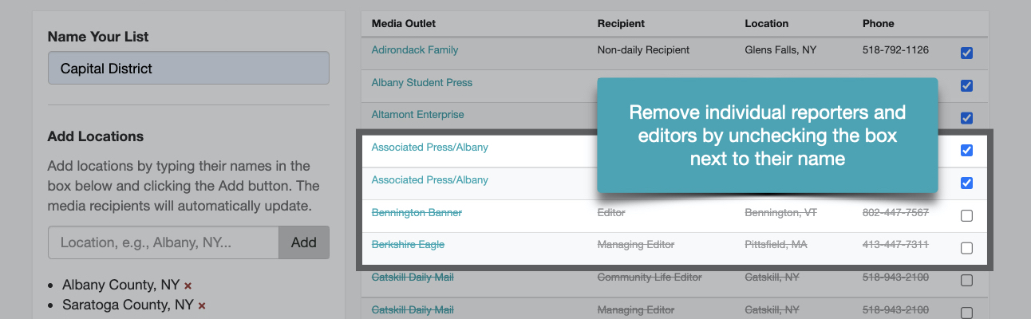Open the Adirondack Family outlet link
The height and width of the screenshot is (319, 1031).
[x=414, y=50]
